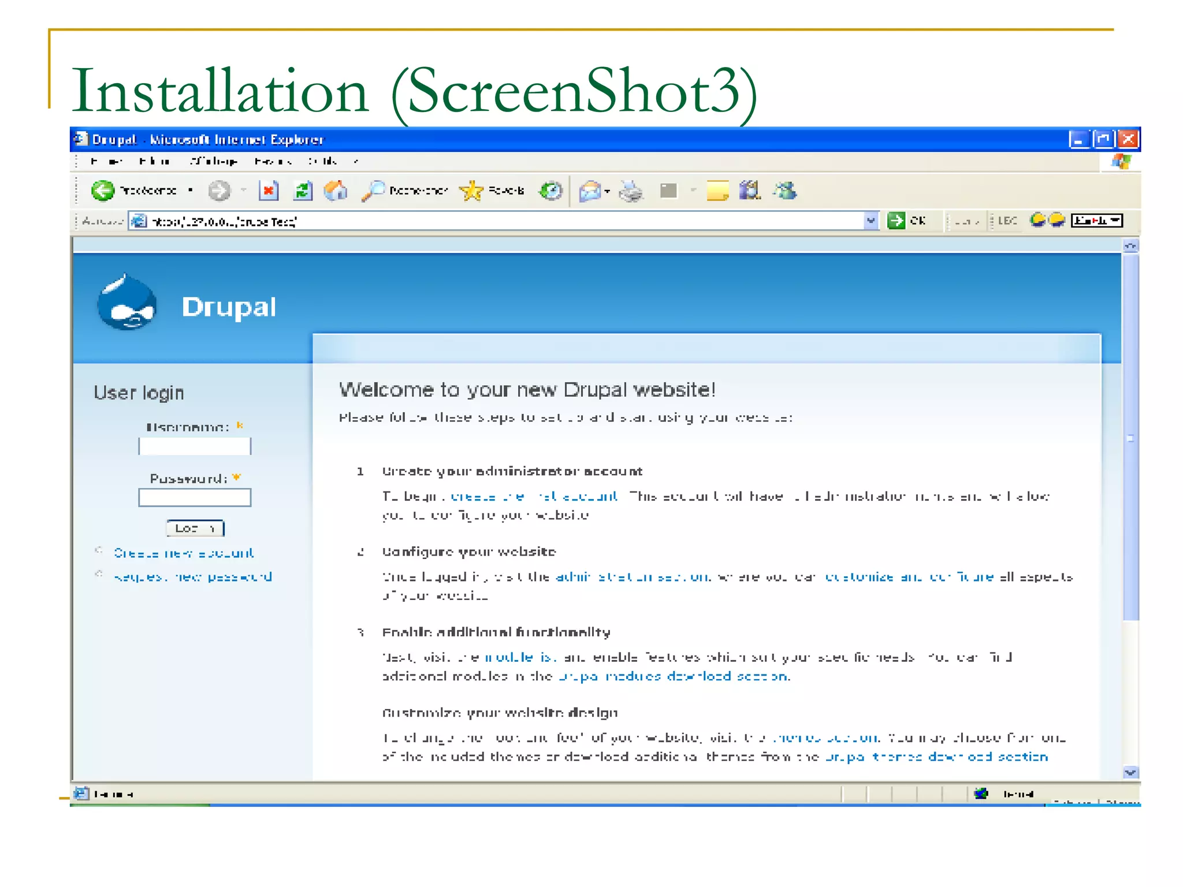Click the gray Forward arrow button

tap(219, 191)
